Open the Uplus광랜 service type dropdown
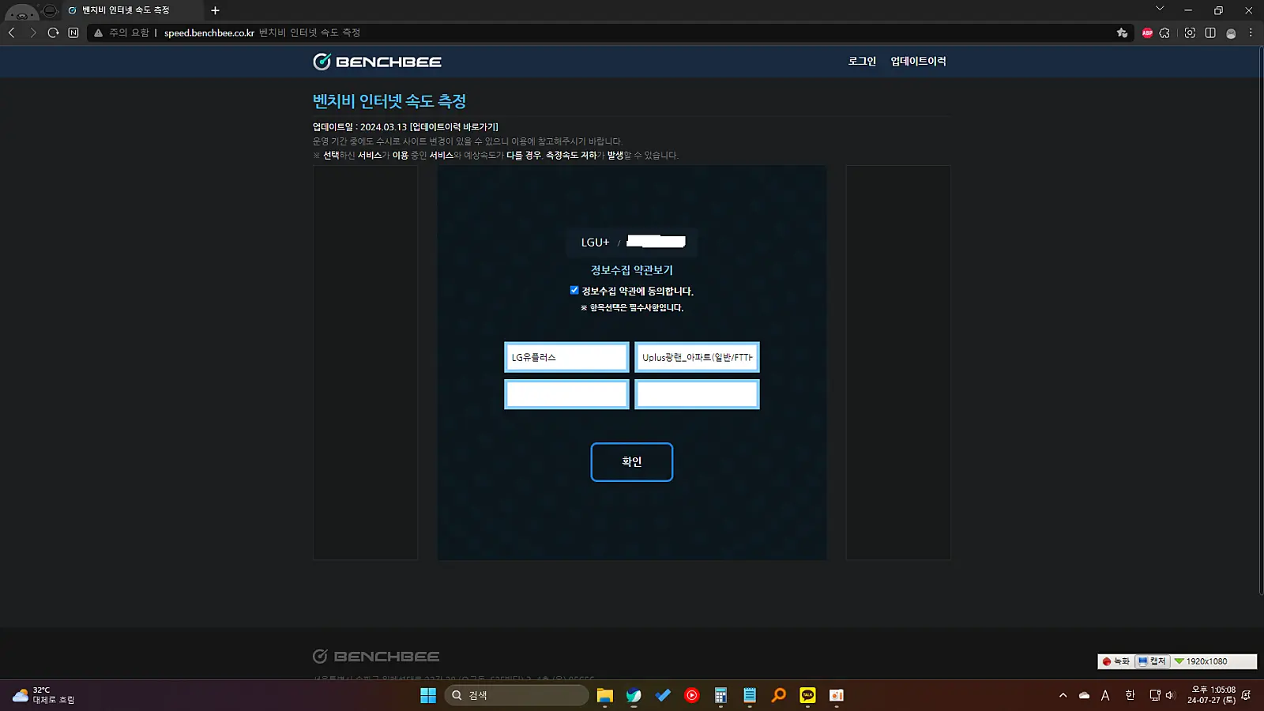Image resolution: width=1264 pixels, height=711 pixels. (697, 357)
